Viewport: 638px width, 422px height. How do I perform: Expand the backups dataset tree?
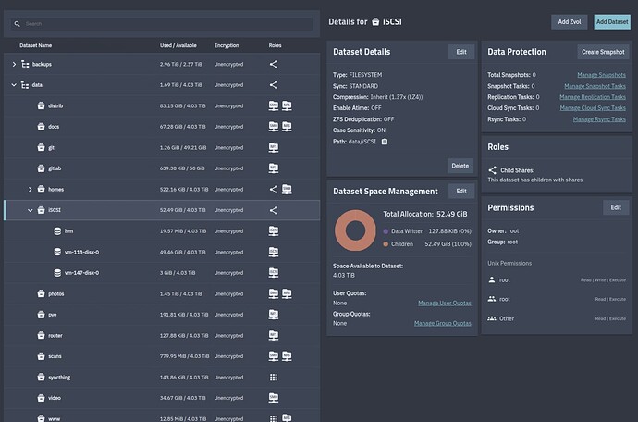point(14,64)
